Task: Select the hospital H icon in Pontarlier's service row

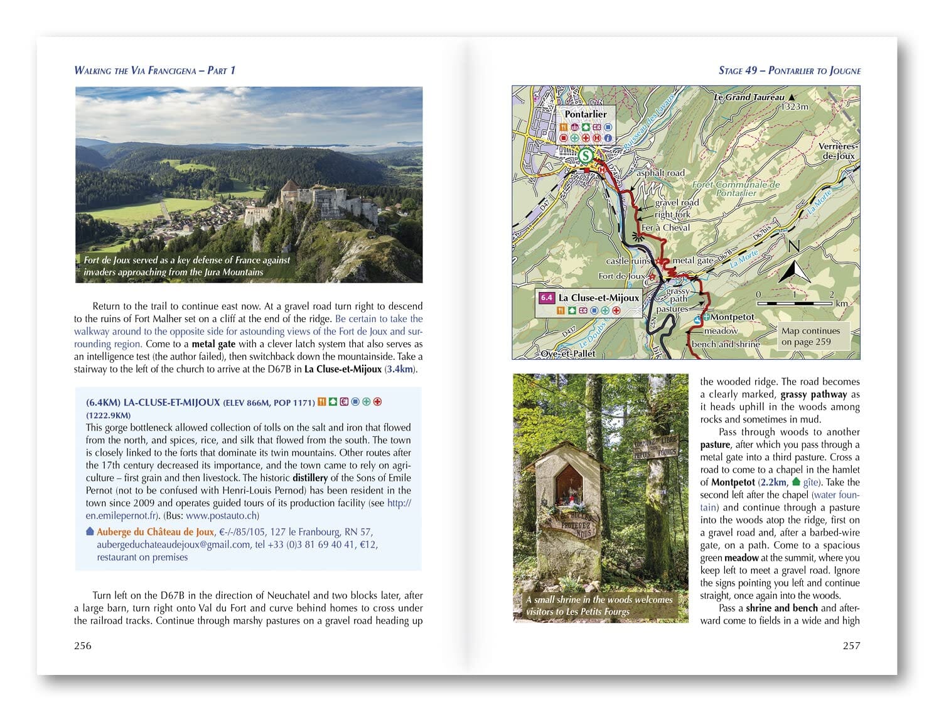Action: click(596, 138)
